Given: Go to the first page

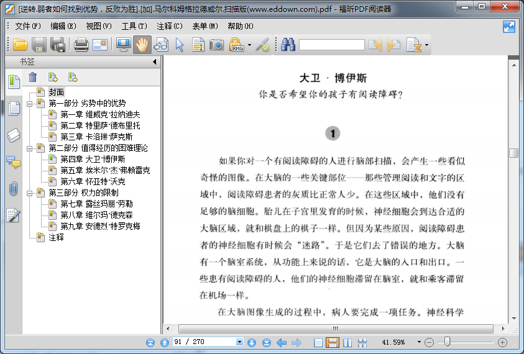Looking at the screenshot, I should 150,342.
